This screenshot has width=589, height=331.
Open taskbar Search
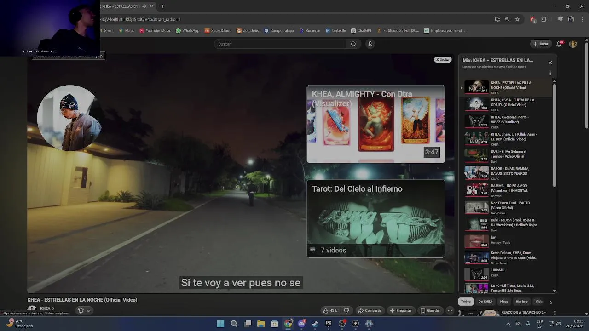[234, 324]
